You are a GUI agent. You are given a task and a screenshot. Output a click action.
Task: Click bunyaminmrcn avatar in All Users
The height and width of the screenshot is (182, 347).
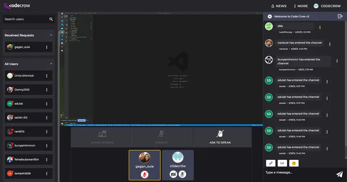(x=10, y=146)
